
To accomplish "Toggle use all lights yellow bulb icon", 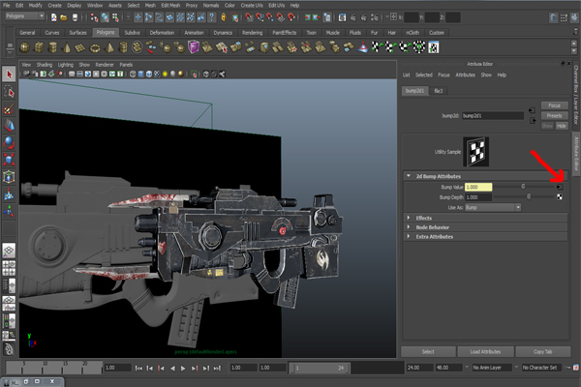I will tap(165, 74).
